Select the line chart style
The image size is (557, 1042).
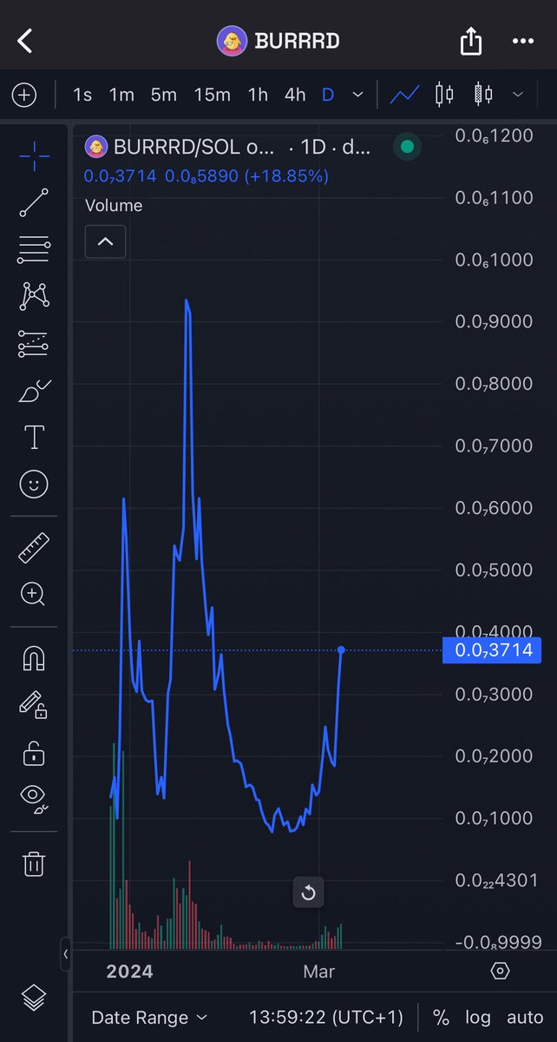pos(405,95)
